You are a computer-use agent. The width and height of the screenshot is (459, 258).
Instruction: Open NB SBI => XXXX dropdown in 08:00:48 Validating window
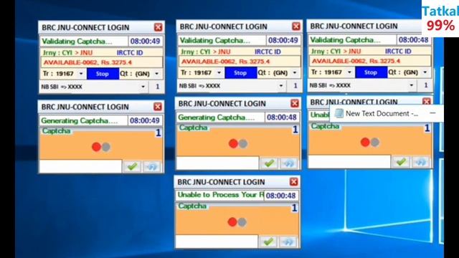[411, 85]
